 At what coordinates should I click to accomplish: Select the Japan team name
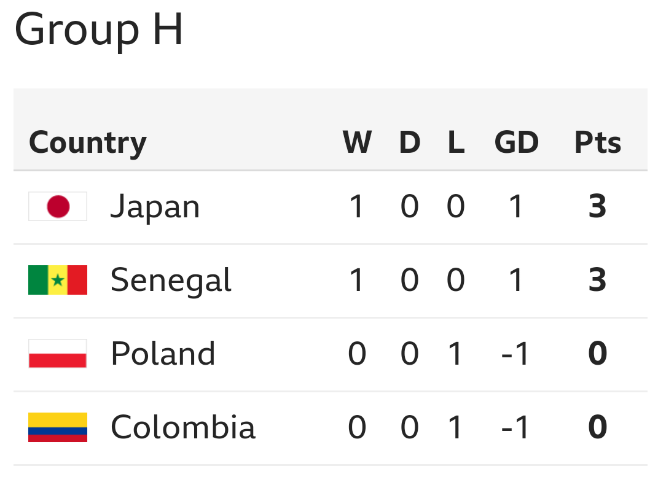coord(155,208)
